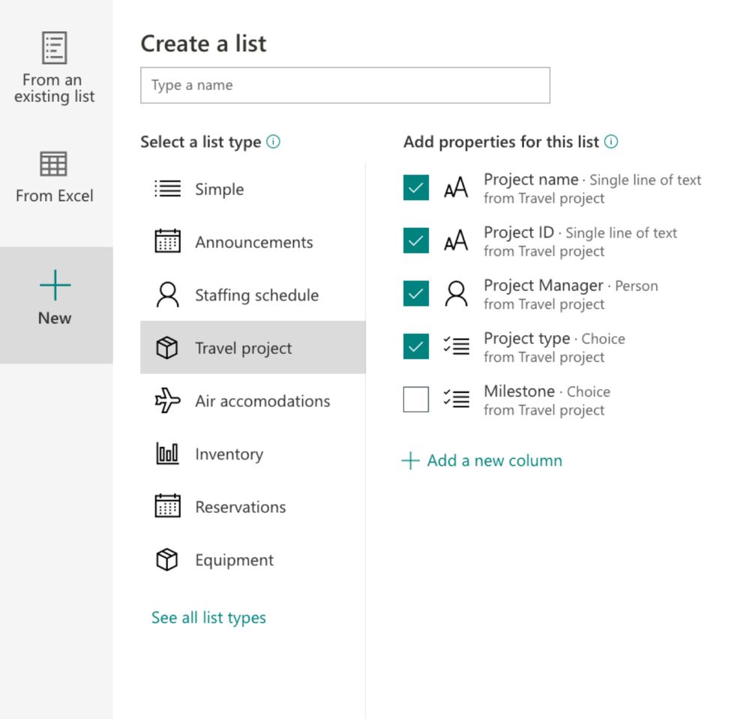Image resolution: width=749 pixels, height=719 pixels.
Task: Uncheck the Project Manager property checkbox
Action: (x=415, y=293)
